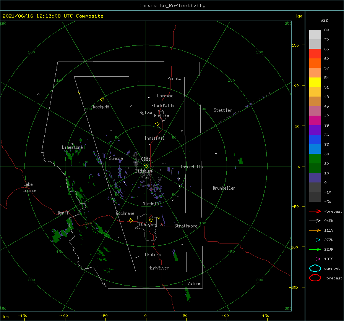Select the magenta 18TS arrow icon
Viewport: 344px width, 321px height.
tap(315, 259)
